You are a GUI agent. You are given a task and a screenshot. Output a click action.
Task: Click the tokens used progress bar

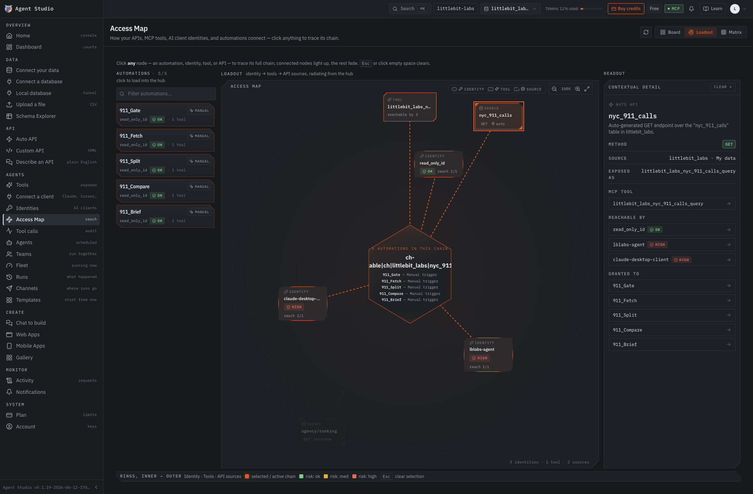592,8
